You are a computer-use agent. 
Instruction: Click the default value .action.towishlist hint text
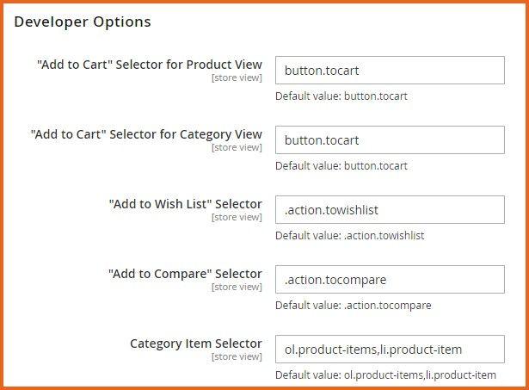349,236
